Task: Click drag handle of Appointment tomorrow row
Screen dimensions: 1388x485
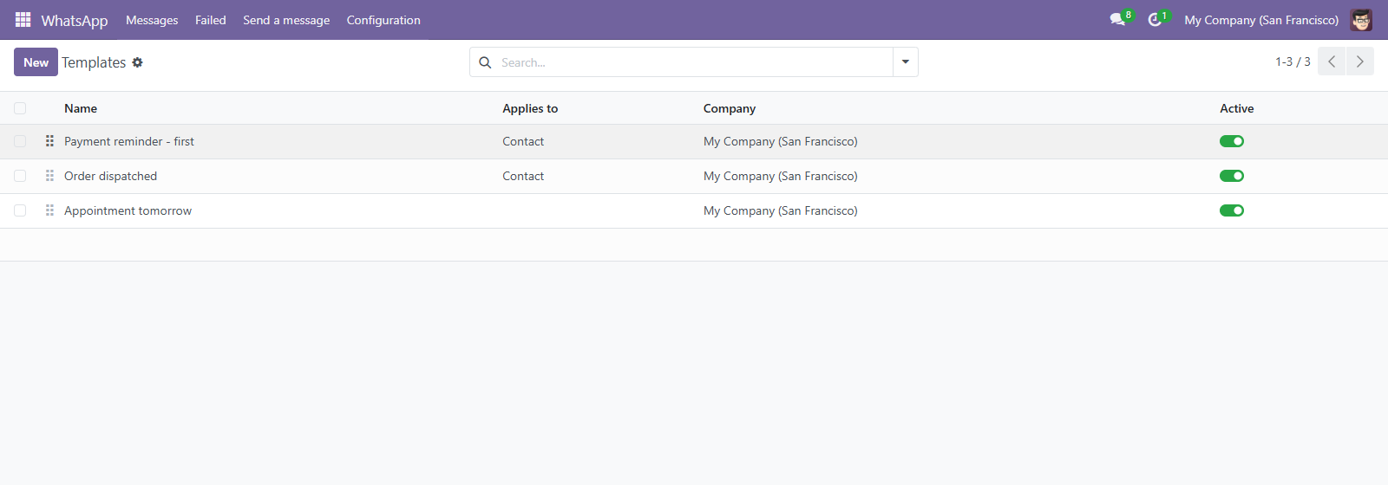Action: coord(49,210)
